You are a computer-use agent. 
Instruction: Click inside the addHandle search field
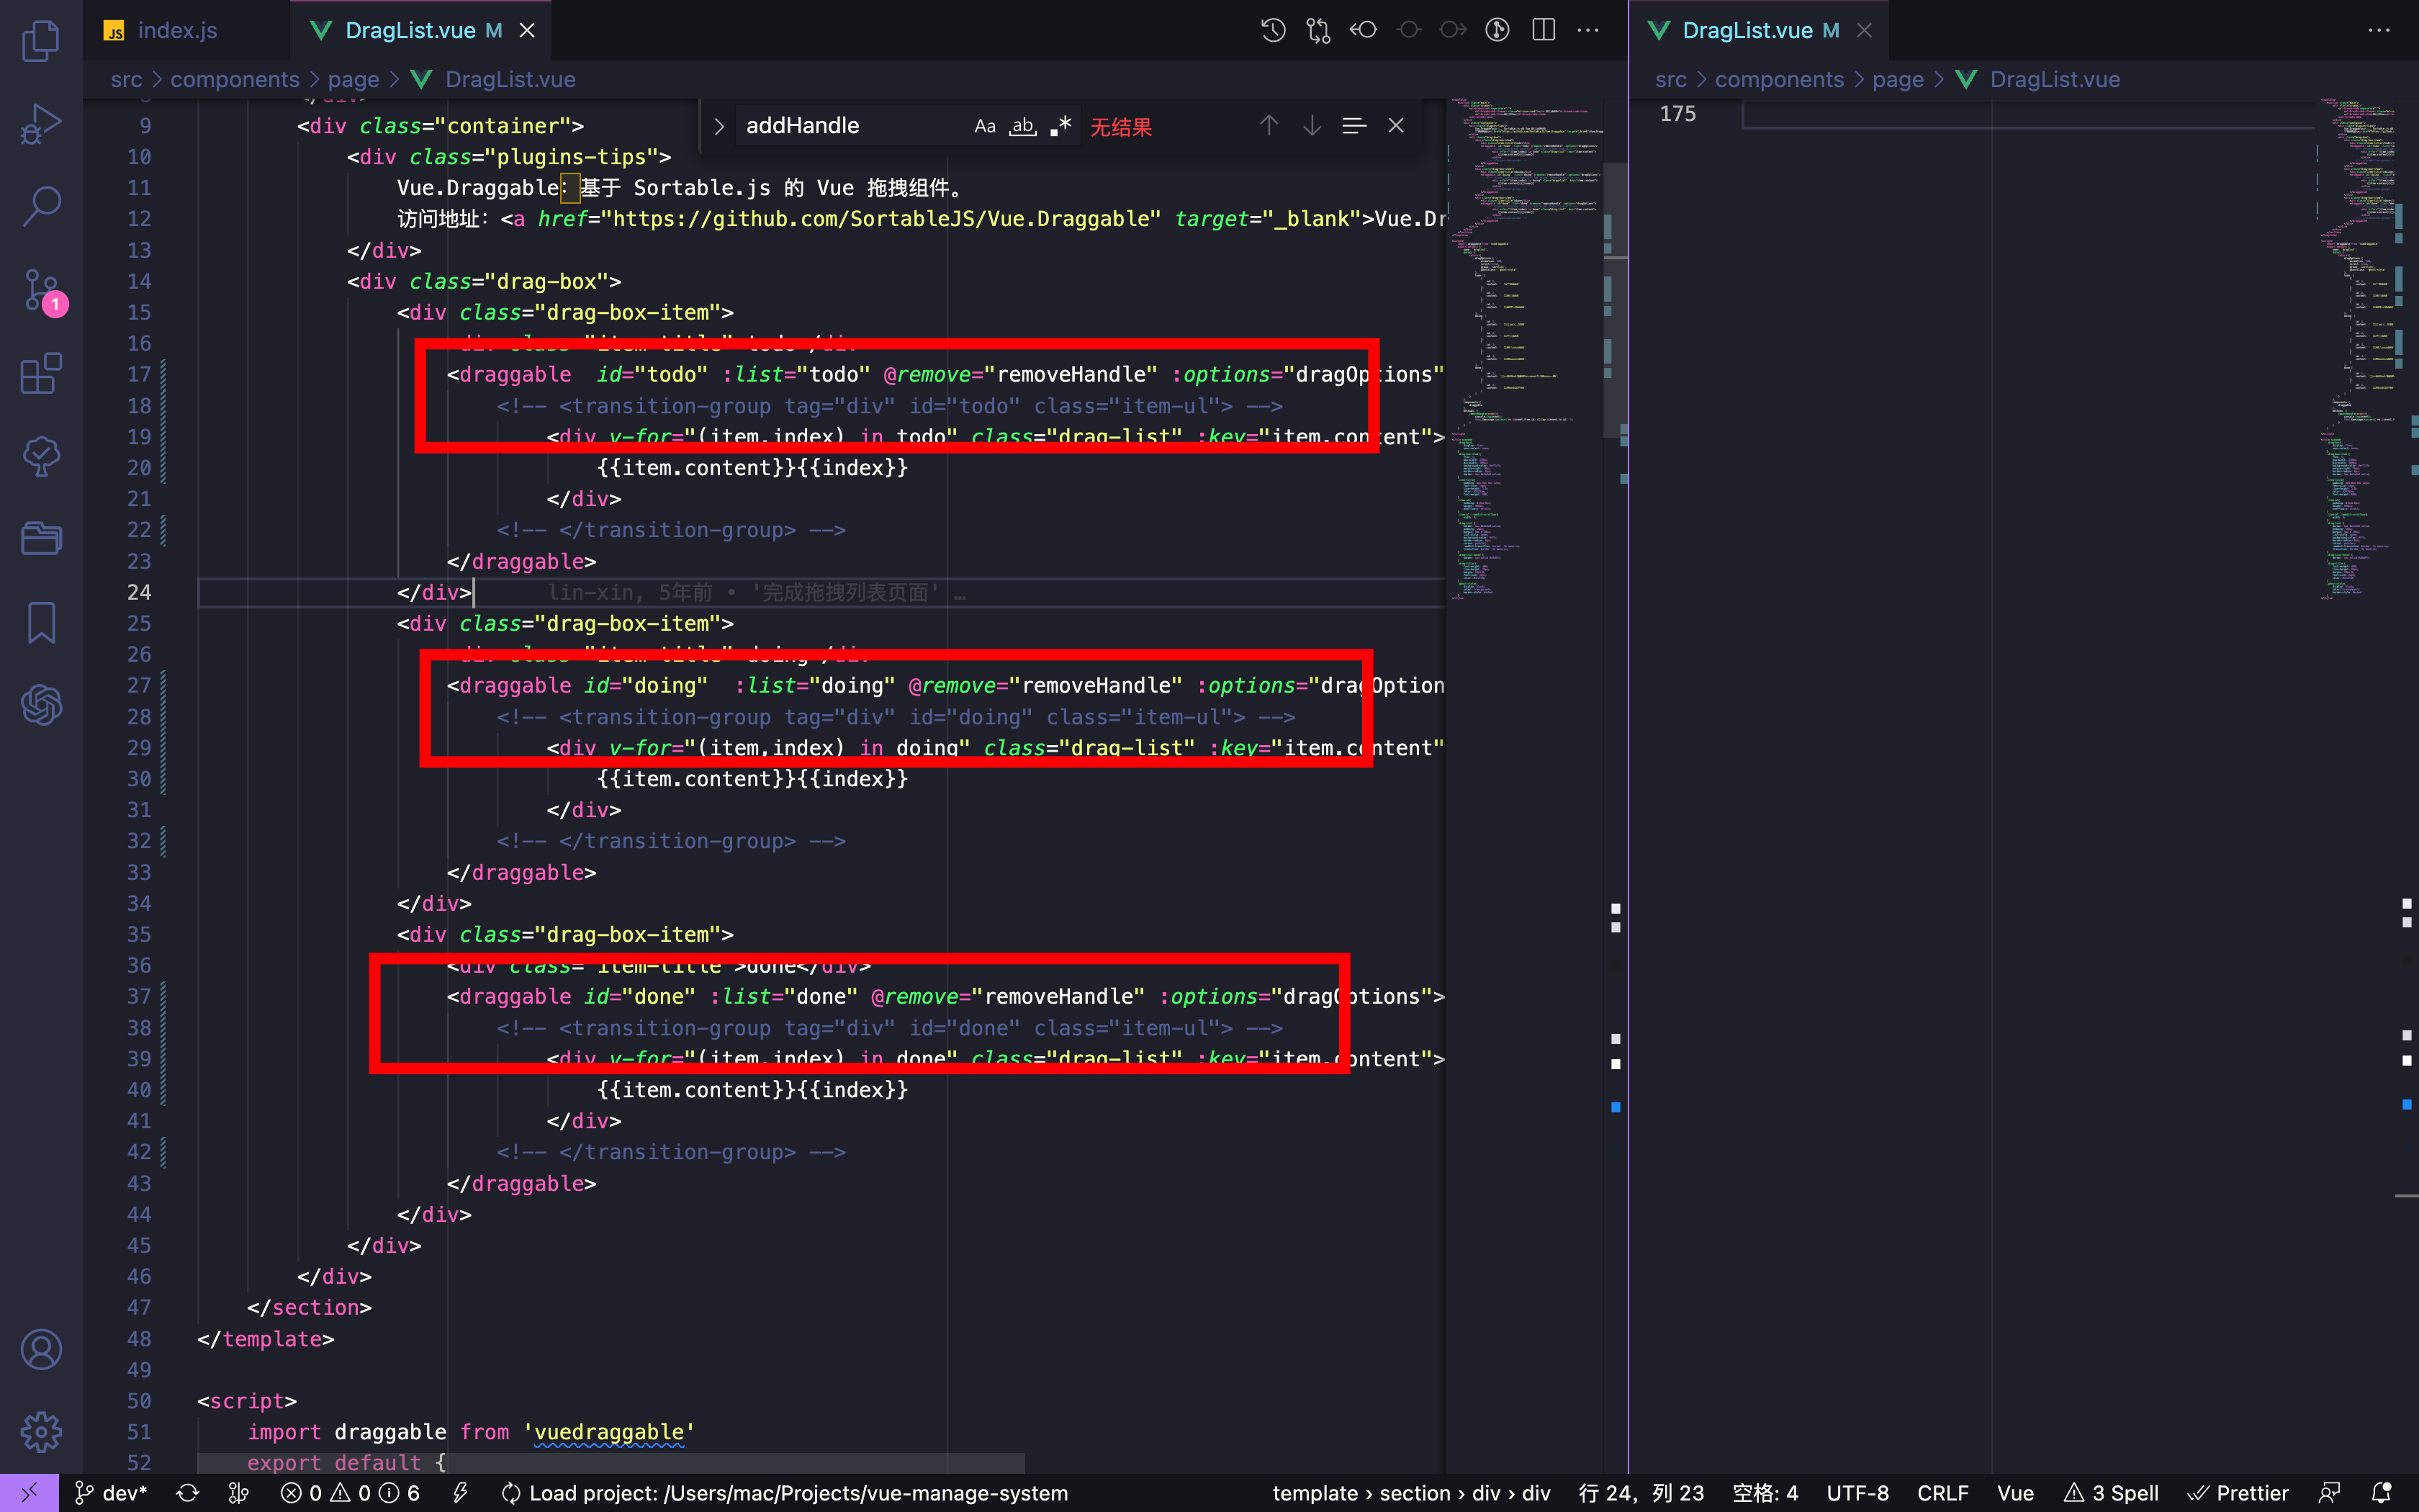(x=850, y=125)
